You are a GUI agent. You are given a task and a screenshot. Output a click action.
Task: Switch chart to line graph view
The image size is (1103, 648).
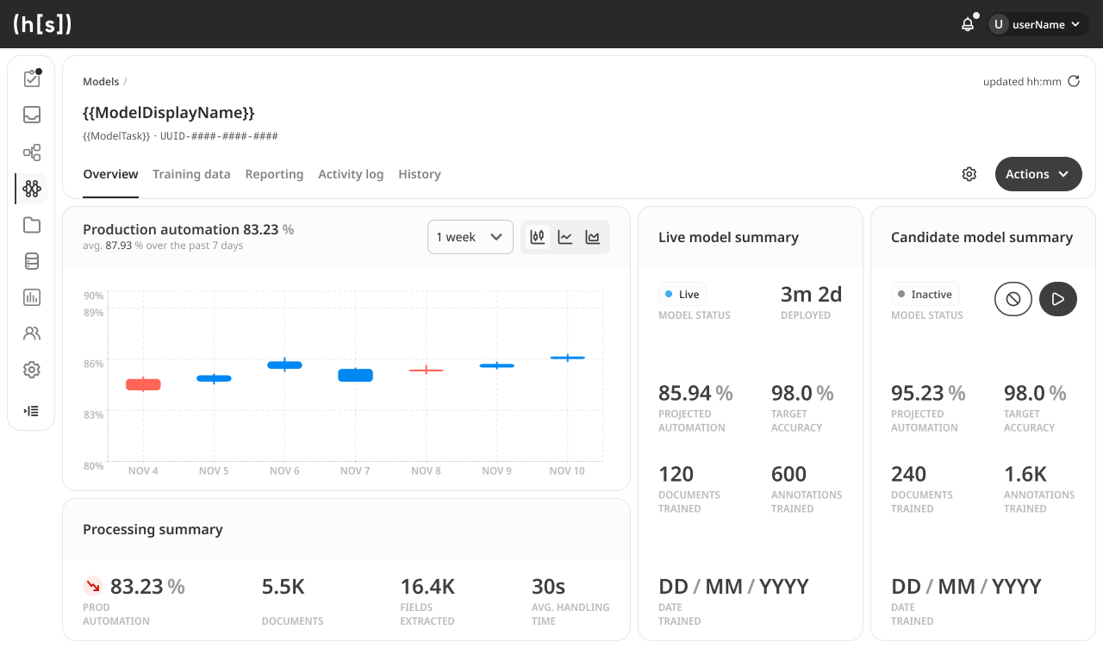565,237
